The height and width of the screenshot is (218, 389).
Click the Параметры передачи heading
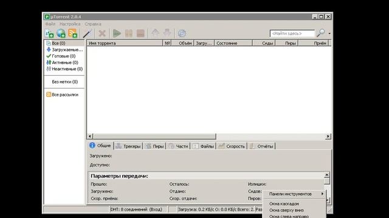tap(119, 176)
